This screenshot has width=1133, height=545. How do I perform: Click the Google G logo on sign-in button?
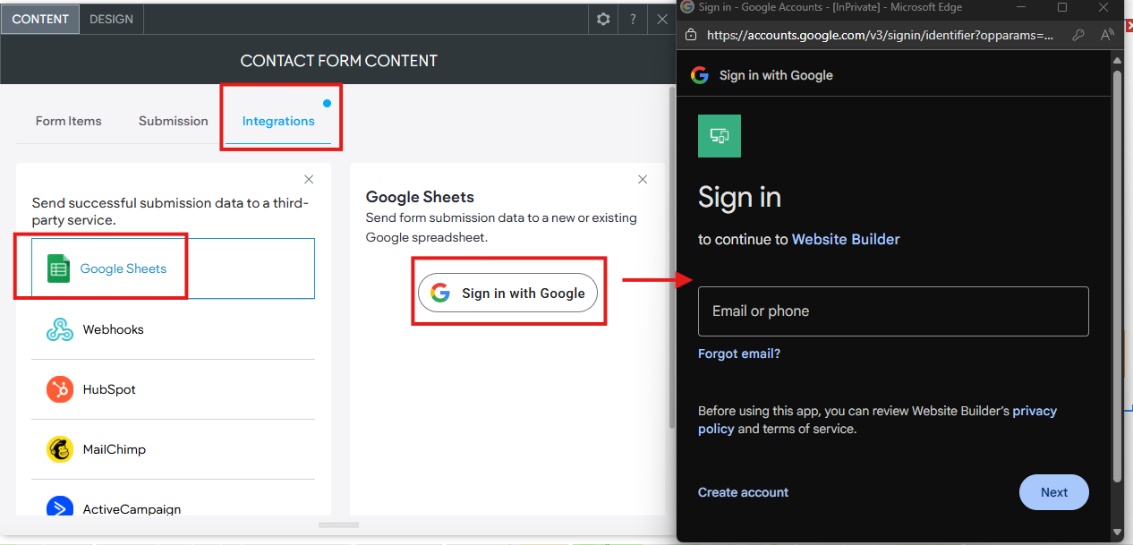(x=439, y=293)
